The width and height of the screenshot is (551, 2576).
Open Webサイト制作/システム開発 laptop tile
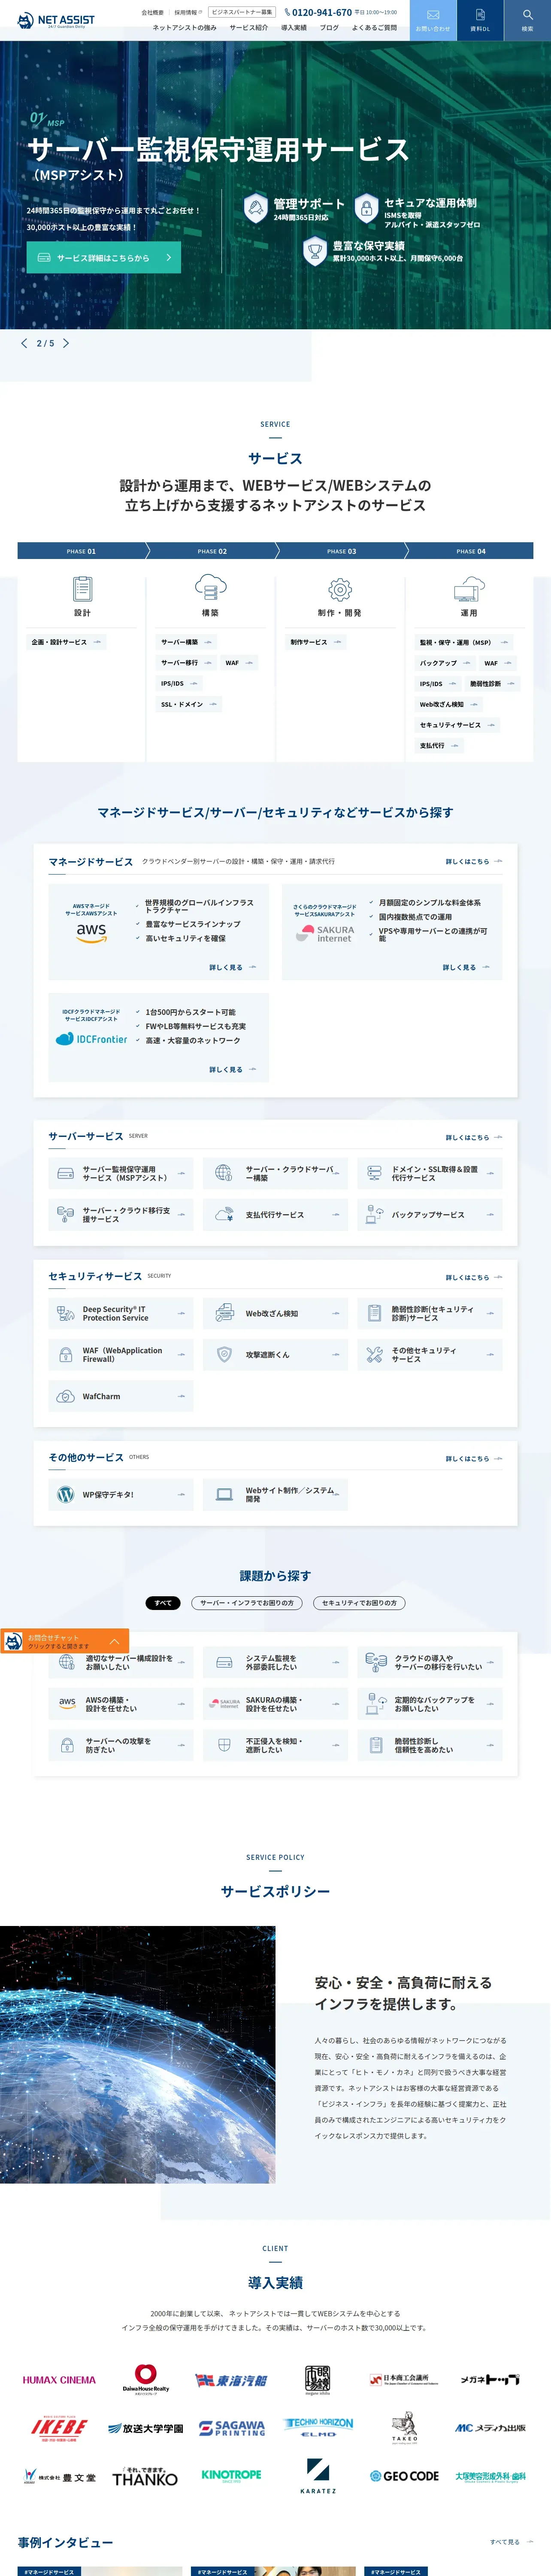click(x=275, y=1494)
